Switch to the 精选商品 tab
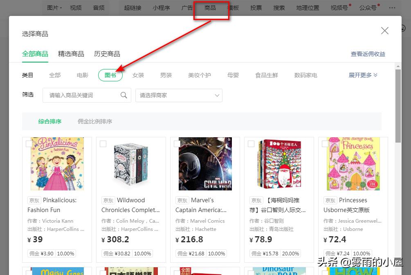 (71, 54)
